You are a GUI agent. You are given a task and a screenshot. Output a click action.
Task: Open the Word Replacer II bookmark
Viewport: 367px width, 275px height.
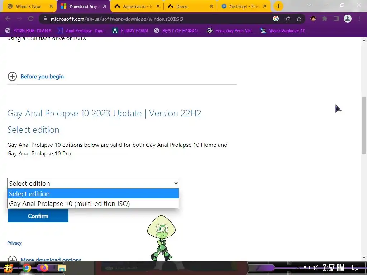[283, 31]
